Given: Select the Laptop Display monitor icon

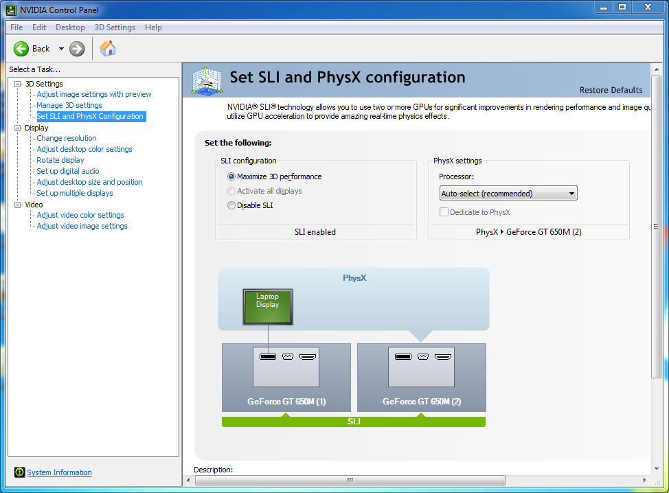Looking at the screenshot, I should (268, 307).
